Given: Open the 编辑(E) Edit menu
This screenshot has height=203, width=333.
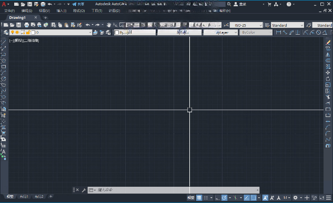Looking at the screenshot, I should pos(27,10).
